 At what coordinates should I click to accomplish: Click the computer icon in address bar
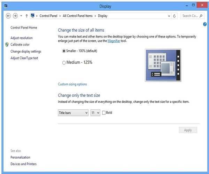click(33, 16)
